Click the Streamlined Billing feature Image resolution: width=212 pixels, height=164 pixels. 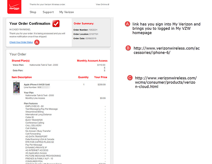tap(34, 112)
